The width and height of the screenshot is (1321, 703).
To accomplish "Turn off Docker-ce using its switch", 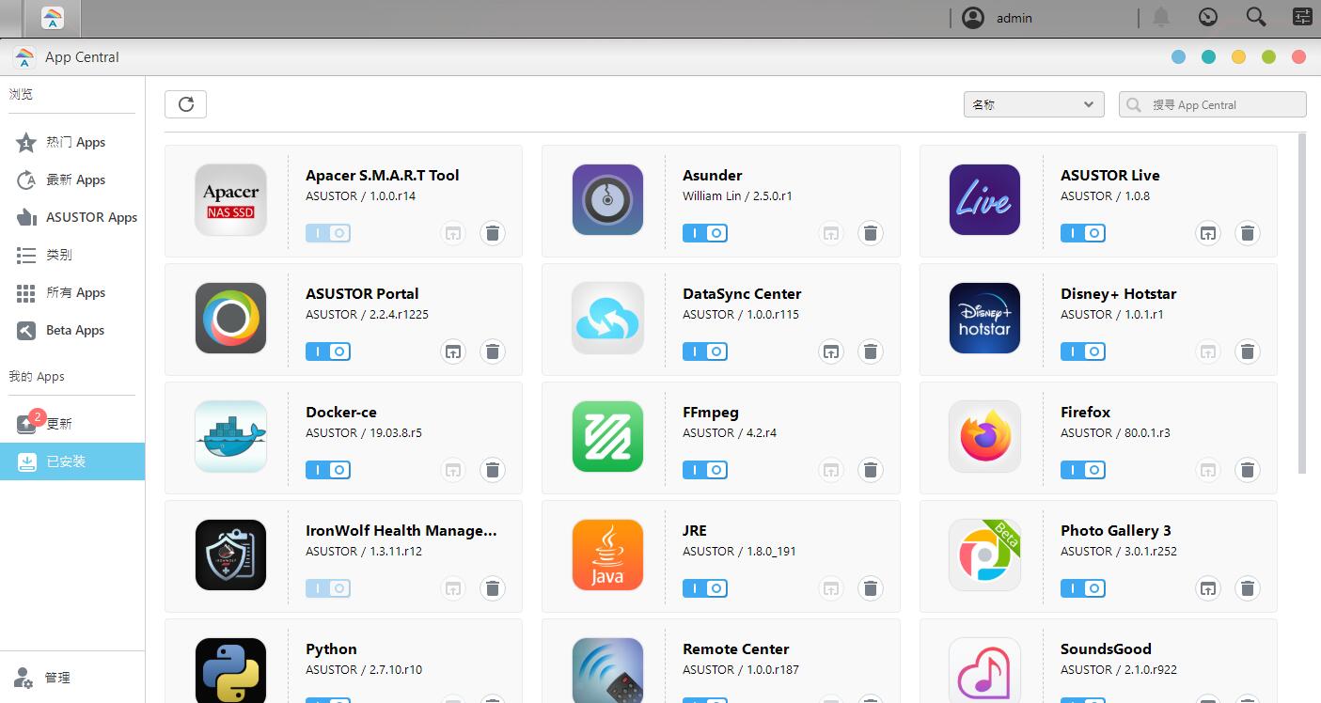I will coord(328,470).
